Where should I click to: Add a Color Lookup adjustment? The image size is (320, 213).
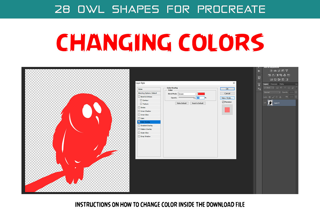coord(289,75)
